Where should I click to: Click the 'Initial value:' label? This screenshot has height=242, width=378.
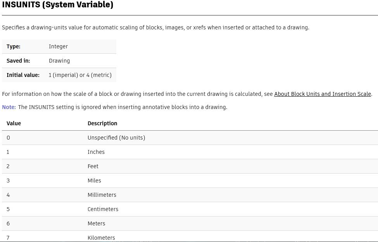tap(23, 75)
